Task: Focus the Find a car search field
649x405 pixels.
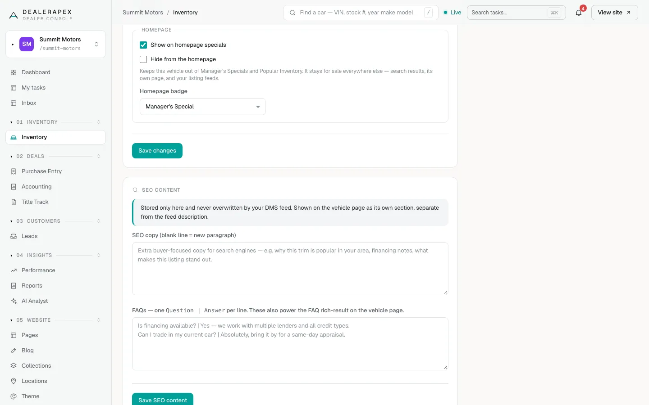Action: click(x=361, y=13)
